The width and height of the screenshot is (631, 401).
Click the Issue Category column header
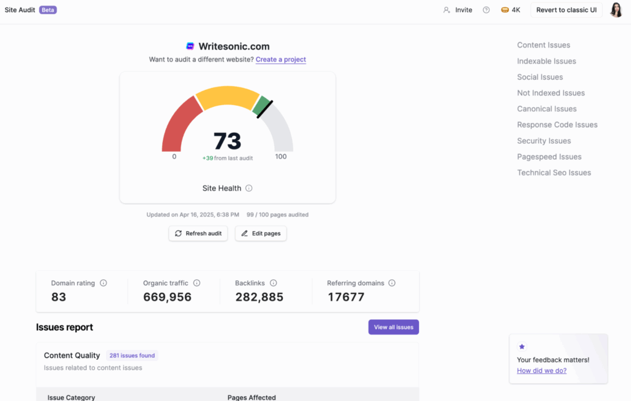click(x=71, y=397)
